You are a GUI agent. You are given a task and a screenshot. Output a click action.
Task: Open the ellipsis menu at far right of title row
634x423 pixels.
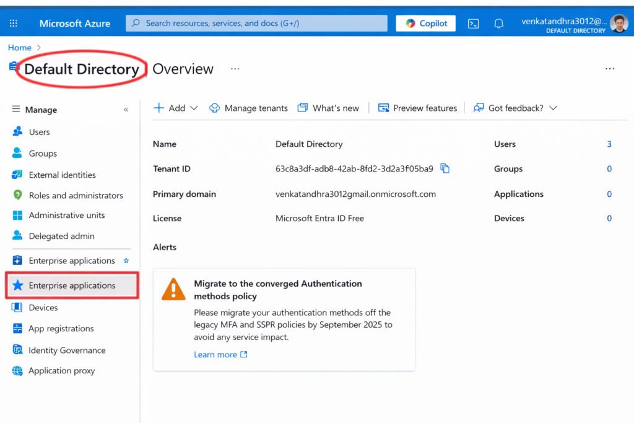610,69
